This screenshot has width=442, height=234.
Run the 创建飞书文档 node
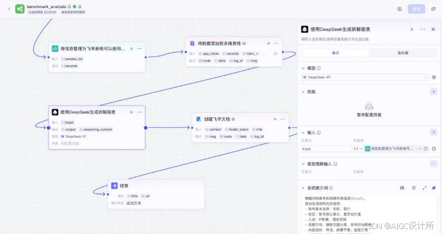pos(275,119)
